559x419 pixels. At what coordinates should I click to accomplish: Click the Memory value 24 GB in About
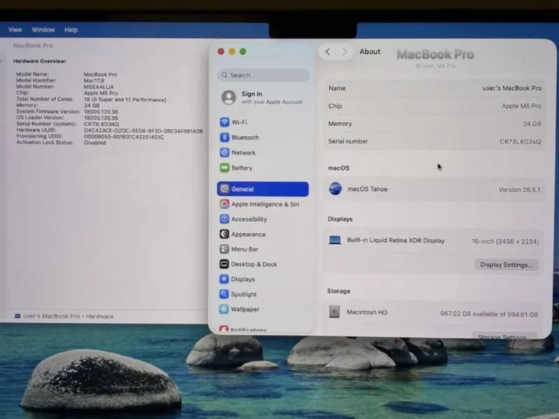[532, 124]
